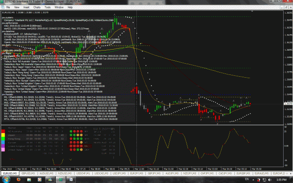The height and width of the screenshot is (183, 293).
Task: Switch to the EURGBP,M5 chart tab
Action: 243,174
